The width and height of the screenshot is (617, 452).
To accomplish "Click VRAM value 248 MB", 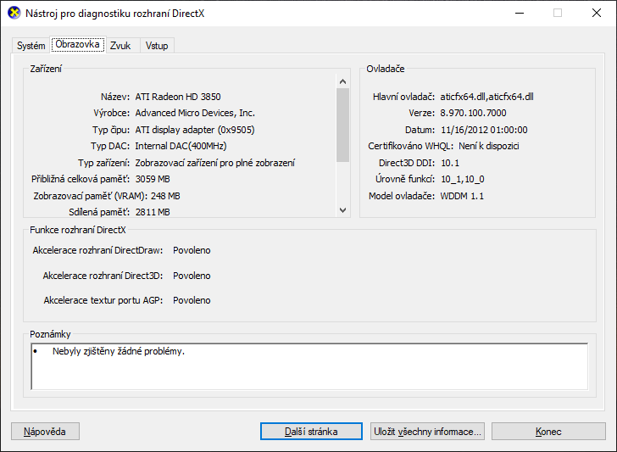I will click(165, 196).
